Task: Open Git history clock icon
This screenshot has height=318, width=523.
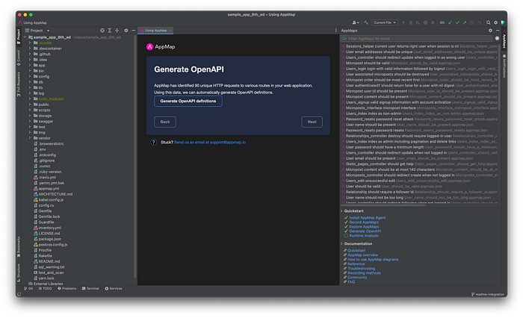Action: pos(471,22)
